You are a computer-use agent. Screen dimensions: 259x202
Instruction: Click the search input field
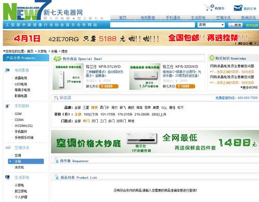tap(152, 25)
